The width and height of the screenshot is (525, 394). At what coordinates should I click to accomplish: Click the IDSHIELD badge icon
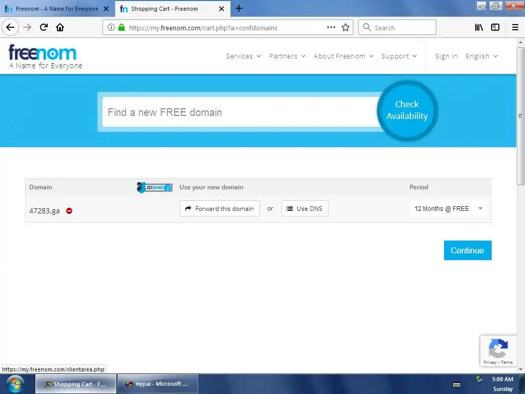click(154, 187)
